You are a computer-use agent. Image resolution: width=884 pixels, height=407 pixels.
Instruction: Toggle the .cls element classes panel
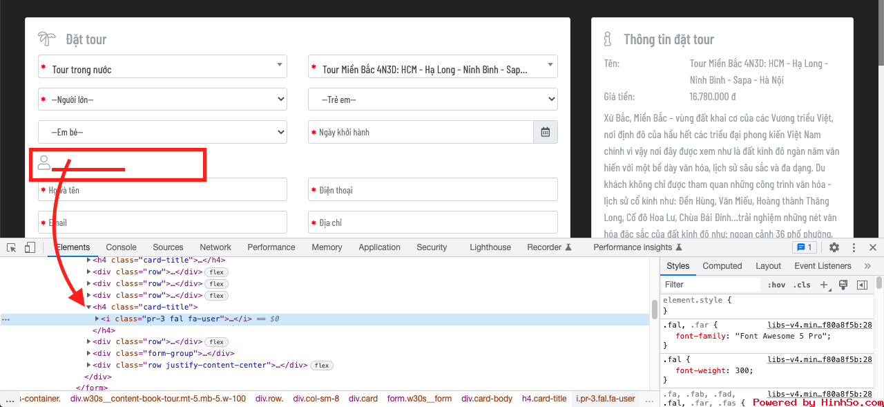coord(802,285)
